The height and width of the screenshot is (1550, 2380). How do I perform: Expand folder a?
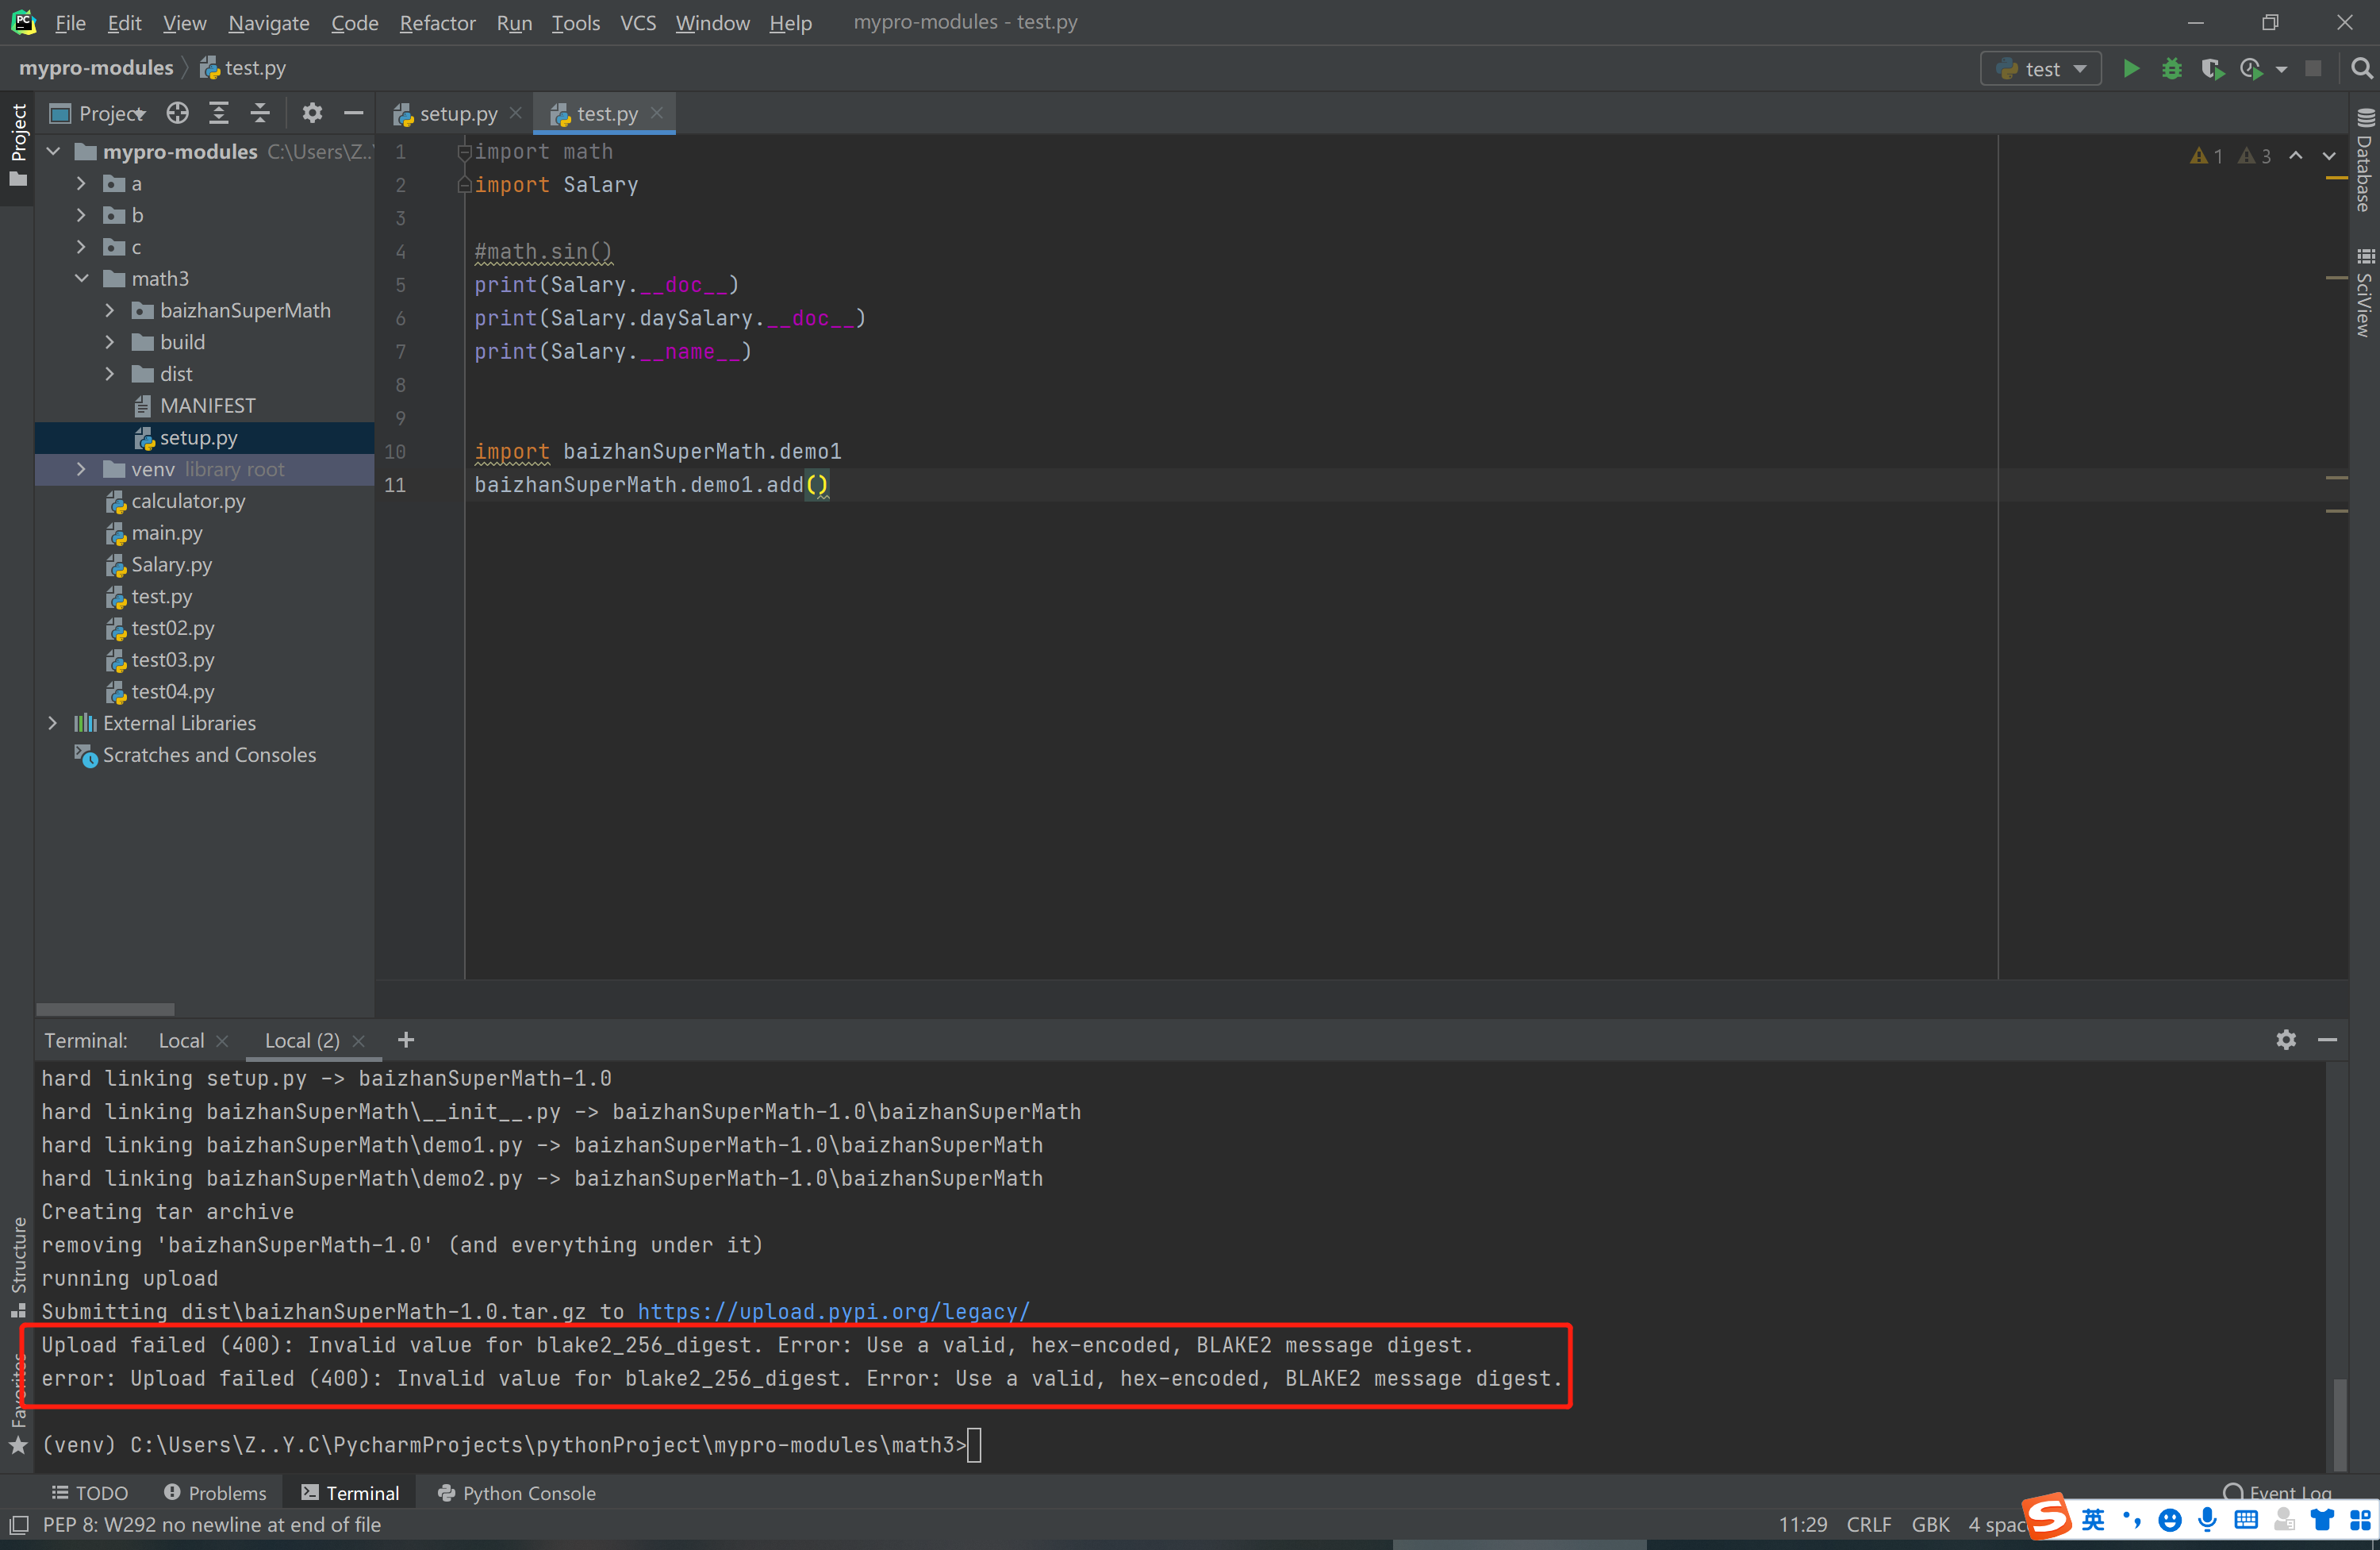click(x=82, y=183)
